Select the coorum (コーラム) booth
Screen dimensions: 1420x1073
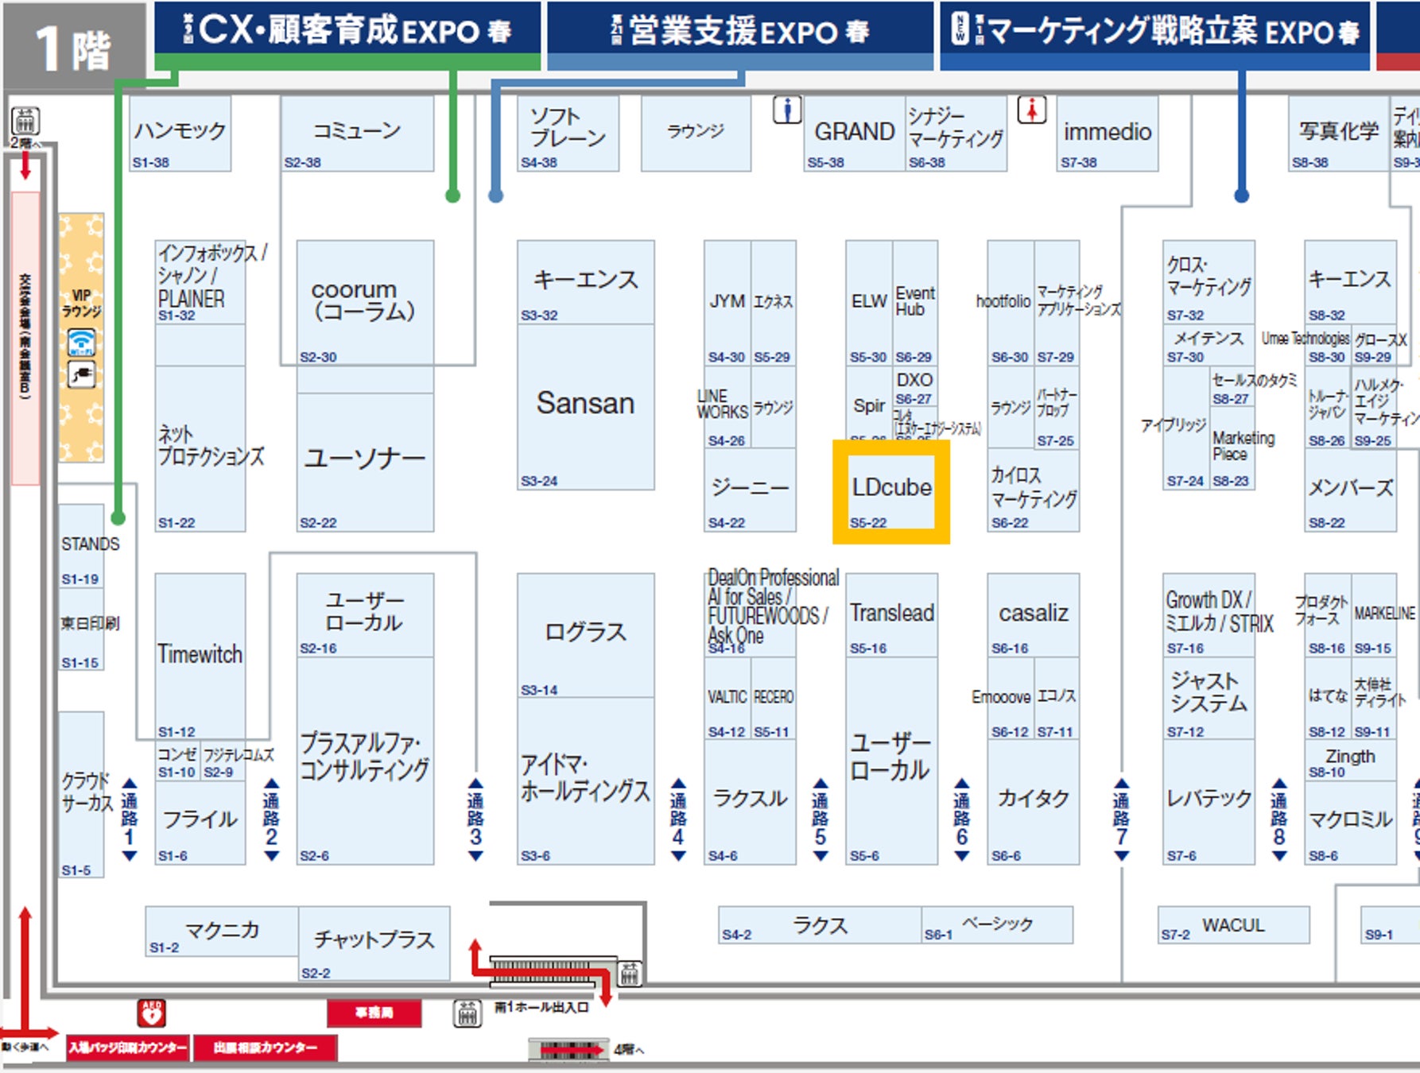point(366,303)
